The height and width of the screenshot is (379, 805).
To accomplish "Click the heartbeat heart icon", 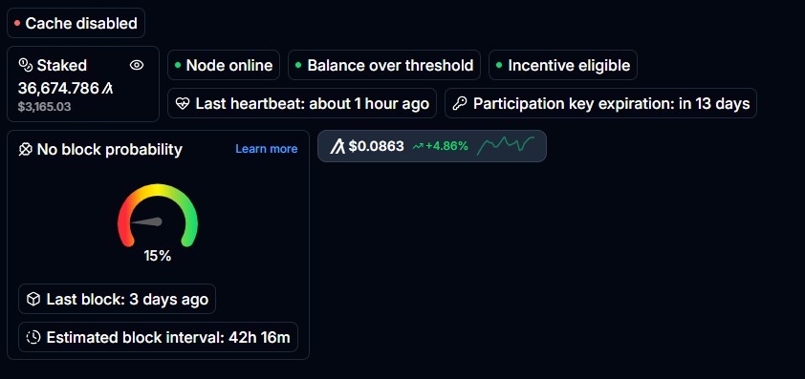I will point(183,104).
